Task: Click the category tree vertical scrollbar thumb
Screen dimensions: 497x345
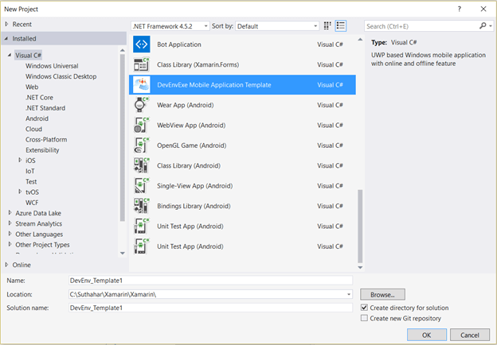Action: [x=123, y=138]
